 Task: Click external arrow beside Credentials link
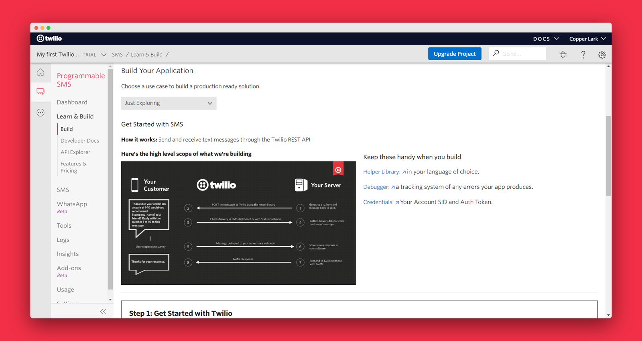(x=397, y=202)
